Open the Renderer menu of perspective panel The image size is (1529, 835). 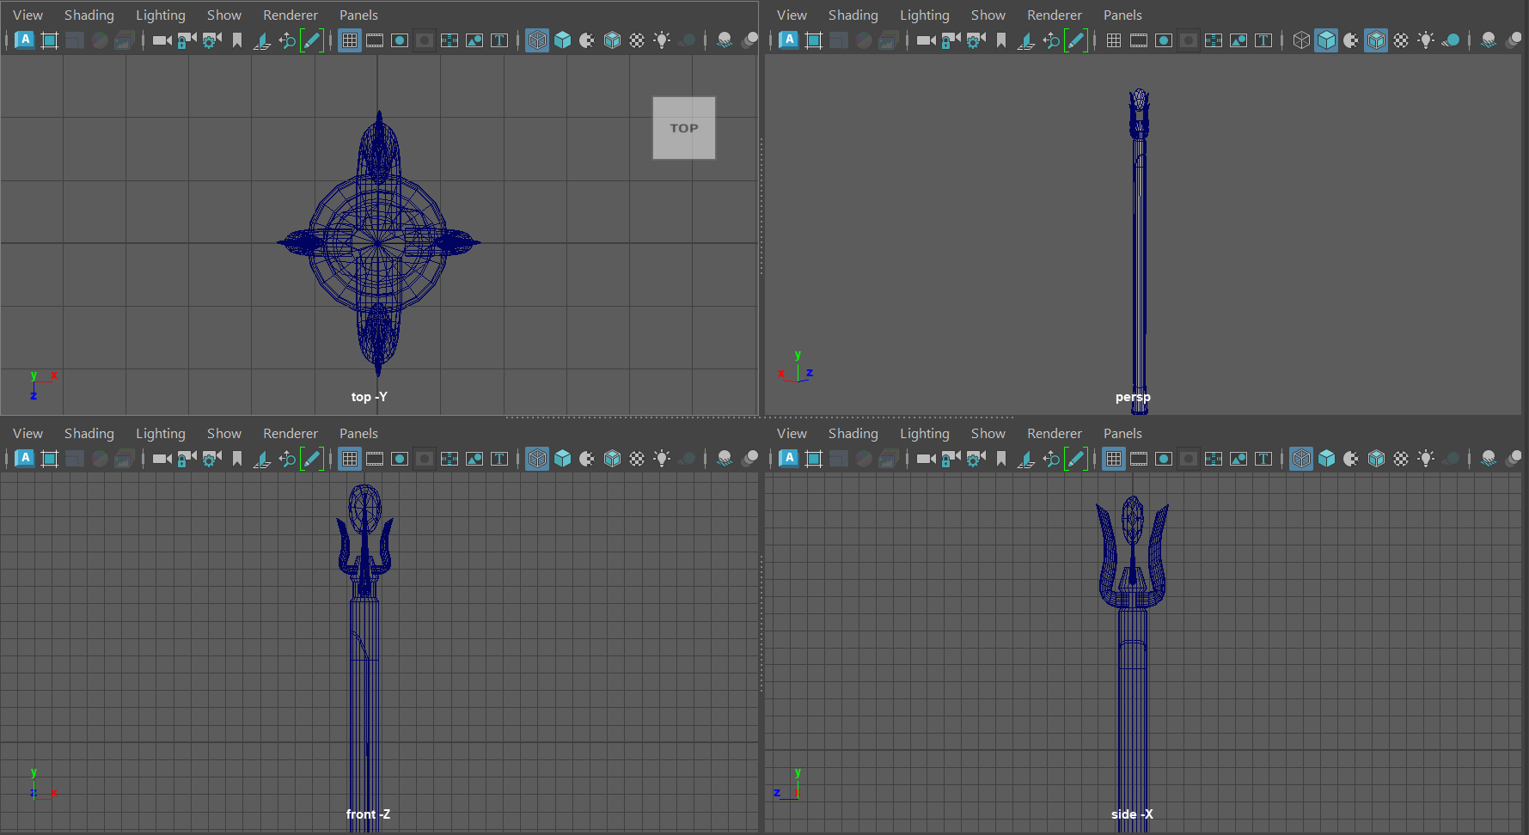point(1054,15)
